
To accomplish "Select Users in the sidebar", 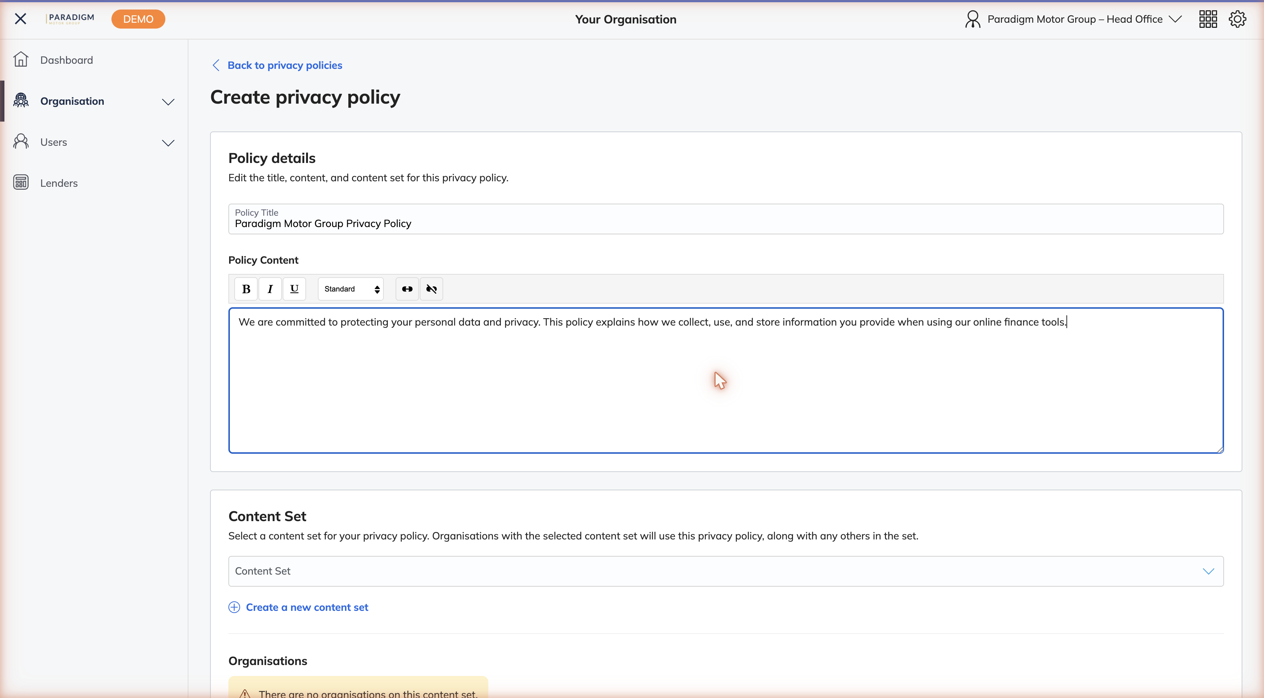I will [54, 142].
